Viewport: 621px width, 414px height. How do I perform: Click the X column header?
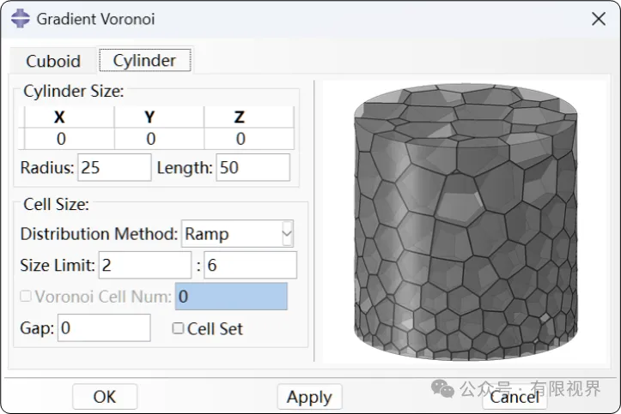(59, 117)
